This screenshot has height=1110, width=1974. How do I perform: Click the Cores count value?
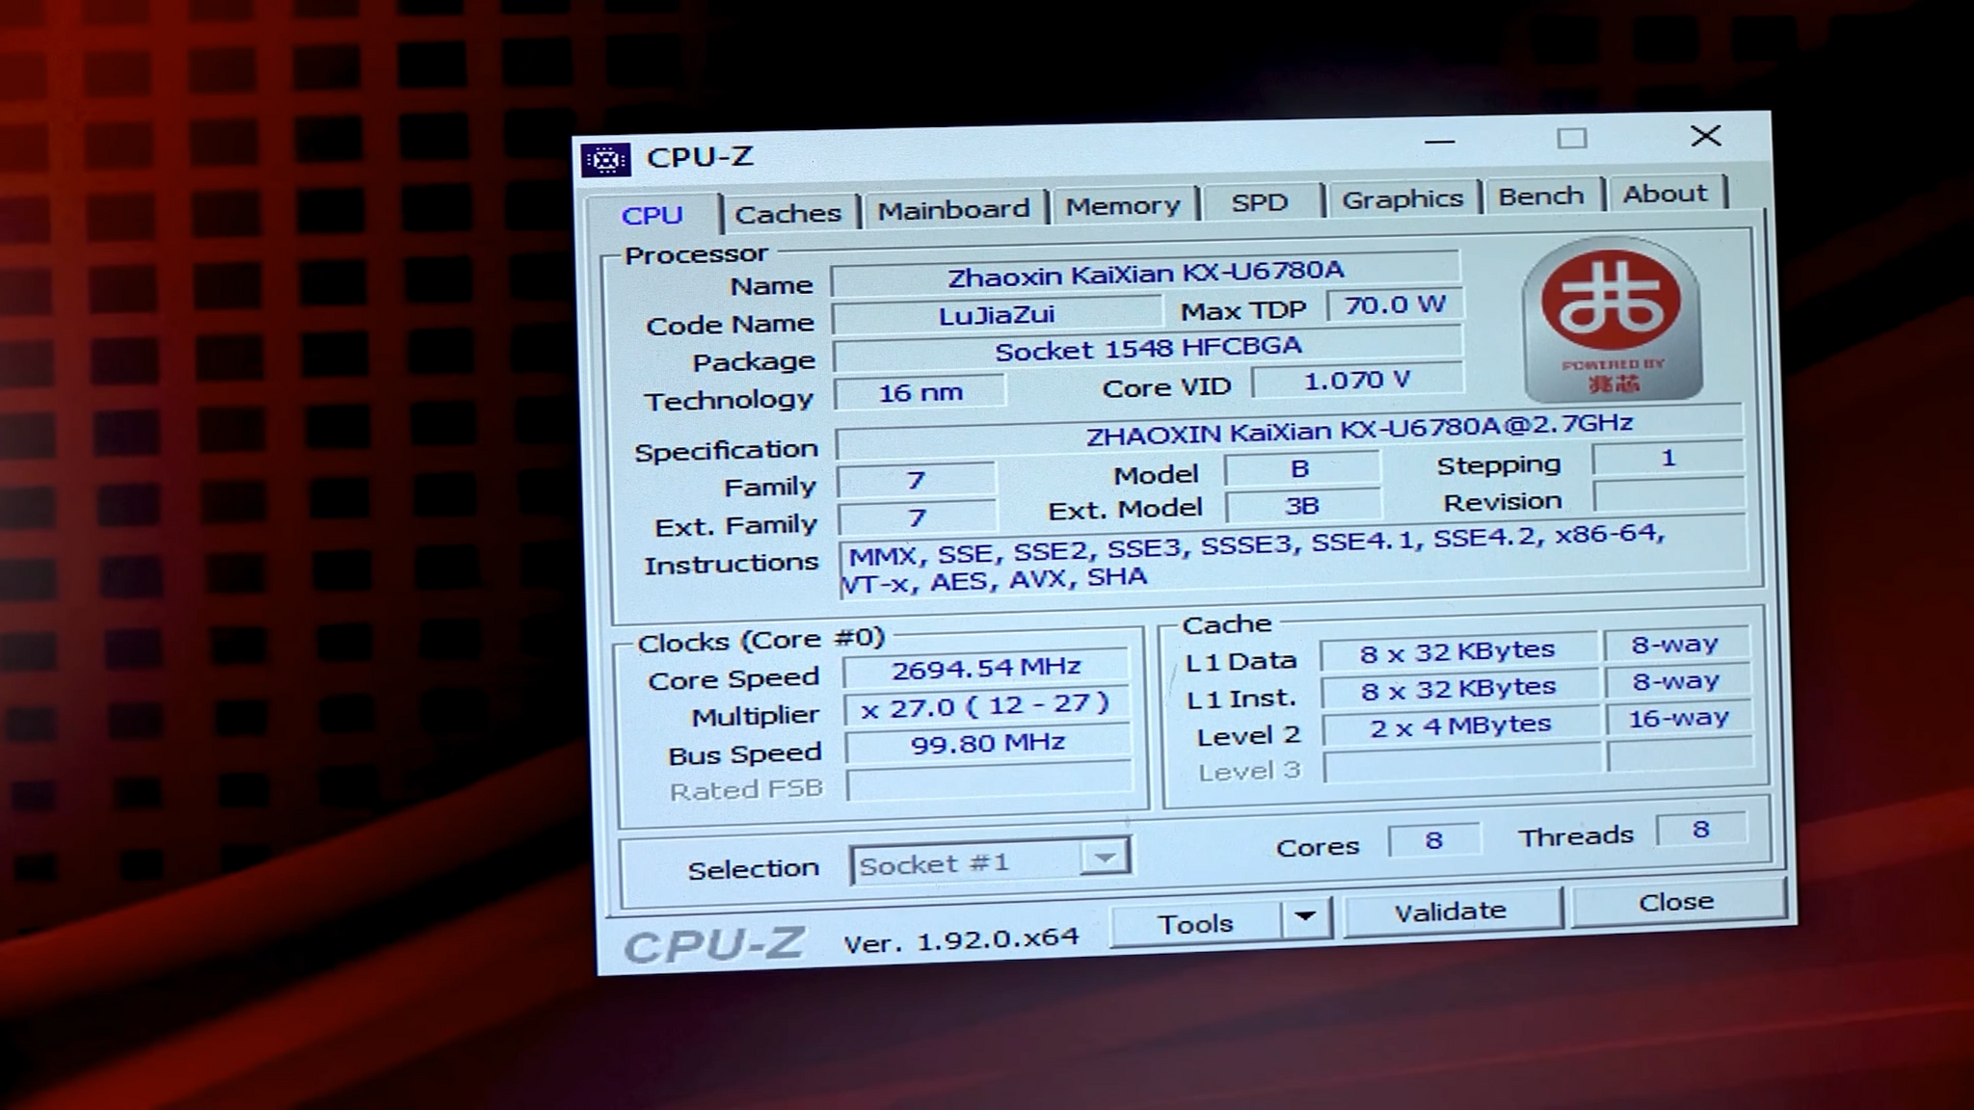coord(1433,841)
